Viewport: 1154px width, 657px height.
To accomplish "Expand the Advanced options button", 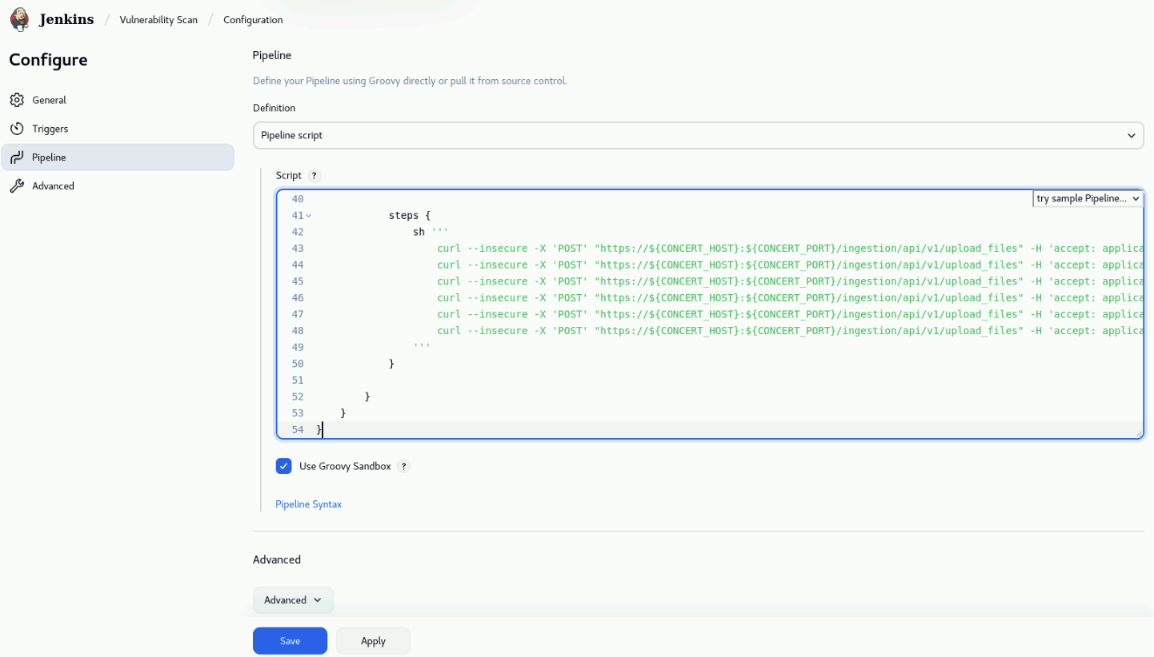I will [x=293, y=600].
